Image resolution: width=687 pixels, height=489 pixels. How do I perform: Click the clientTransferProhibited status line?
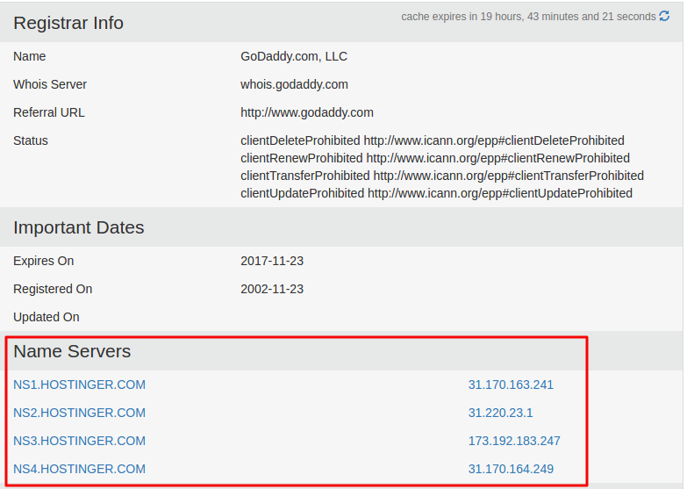pyautogui.click(x=442, y=176)
